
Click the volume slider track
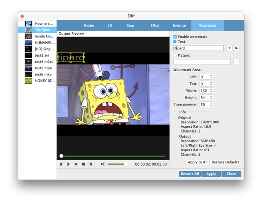116,164
